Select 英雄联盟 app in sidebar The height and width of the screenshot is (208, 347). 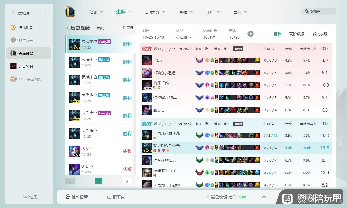pyautogui.click(x=29, y=53)
